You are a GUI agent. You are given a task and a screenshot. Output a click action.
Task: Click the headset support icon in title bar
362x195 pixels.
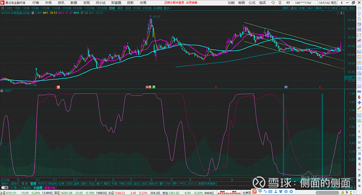pyautogui.click(x=273, y=3)
